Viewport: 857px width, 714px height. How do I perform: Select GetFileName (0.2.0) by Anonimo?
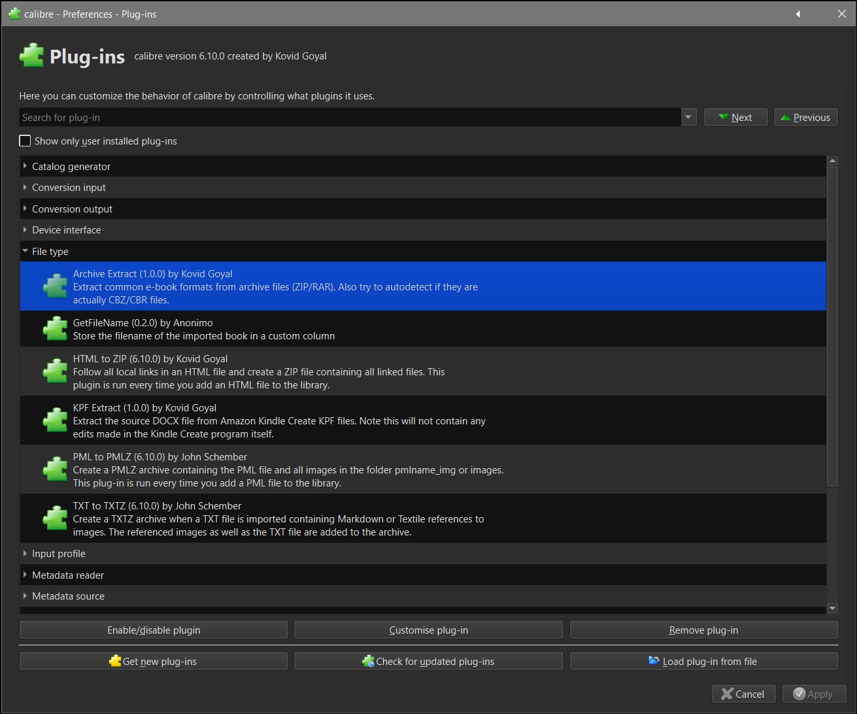(423, 329)
